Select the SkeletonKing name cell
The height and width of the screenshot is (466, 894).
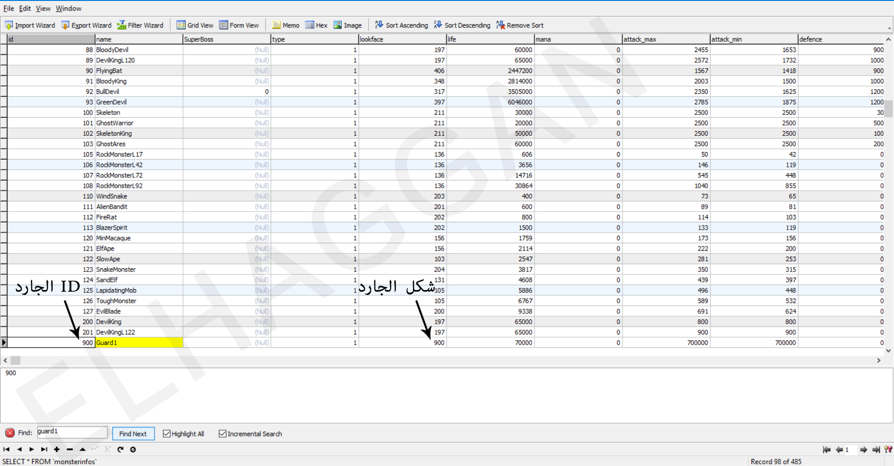click(139, 133)
